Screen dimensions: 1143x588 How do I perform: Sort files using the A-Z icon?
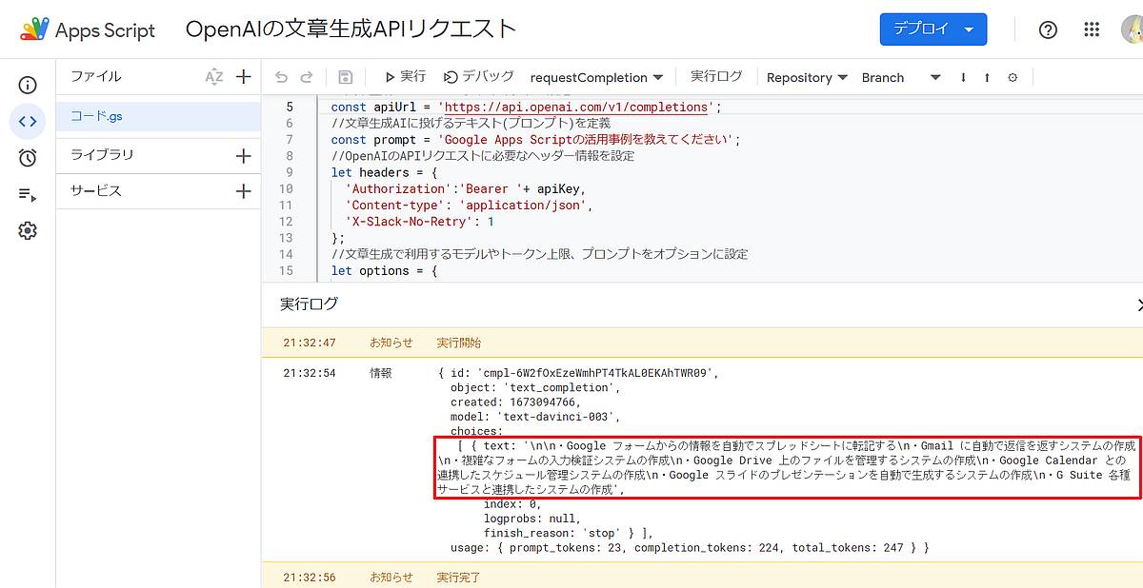pos(215,76)
